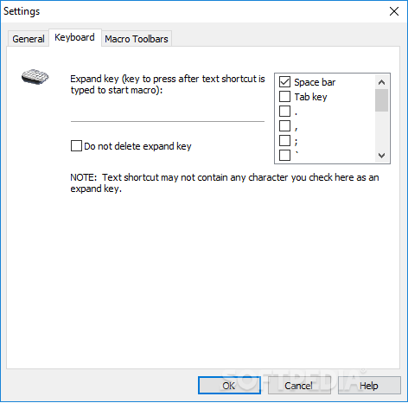Open Help for the settings dialog
This screenshot has width=408, height=403.
click(369, 386)
